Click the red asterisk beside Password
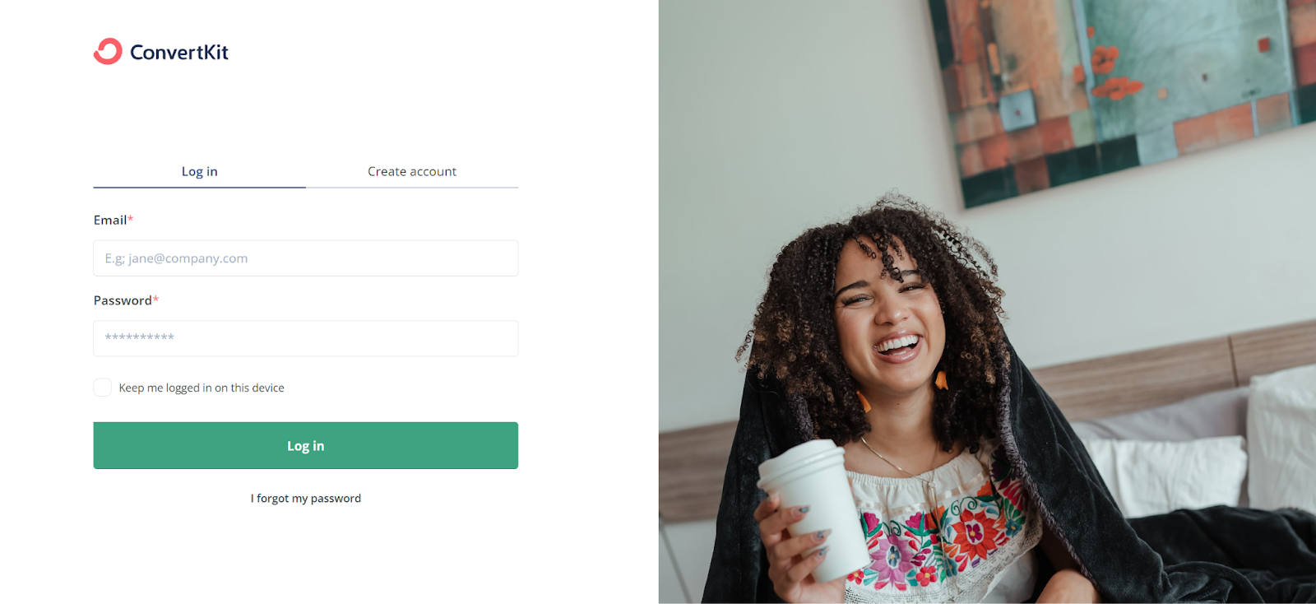This screenshot has width=1316, height=604. pos(156,300)
